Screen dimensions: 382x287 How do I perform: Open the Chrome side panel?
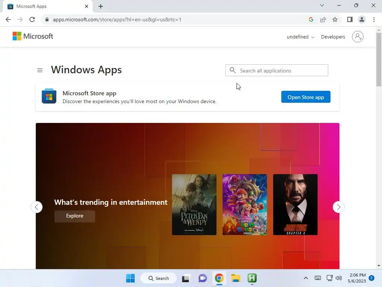point(350,19)
